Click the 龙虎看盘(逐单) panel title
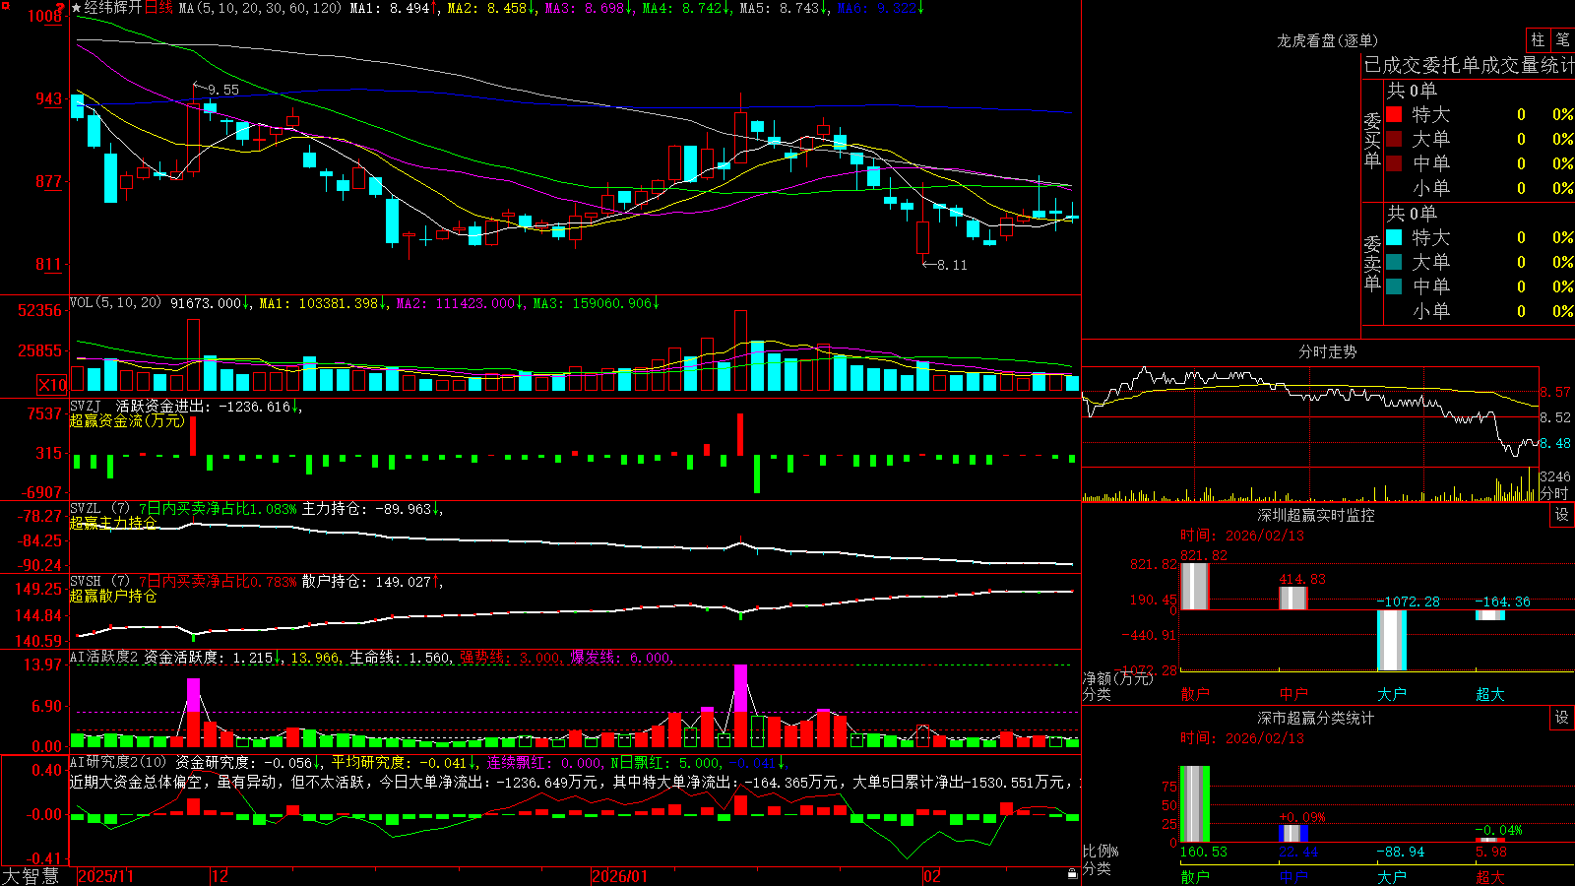Image resolution: width=1575 pixels, height=886 pixels. [1327, 40]
